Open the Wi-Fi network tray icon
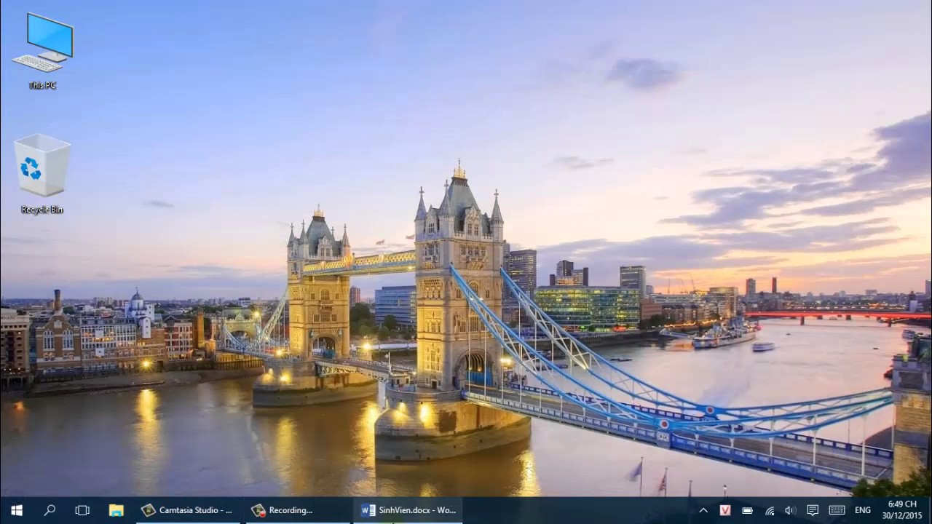This screenshot has height=524, width=932. 769,510
